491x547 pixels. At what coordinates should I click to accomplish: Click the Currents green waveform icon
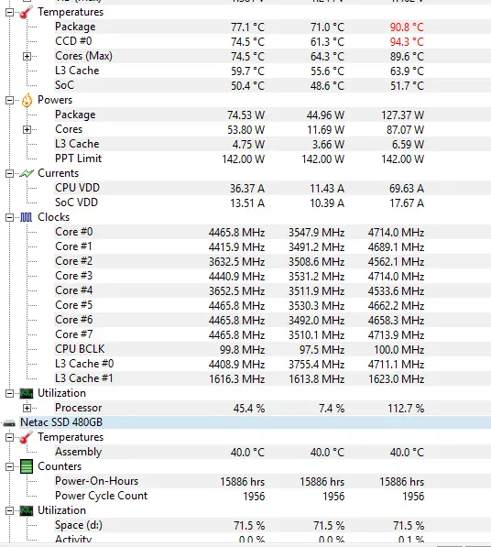(x=27, y=173)
